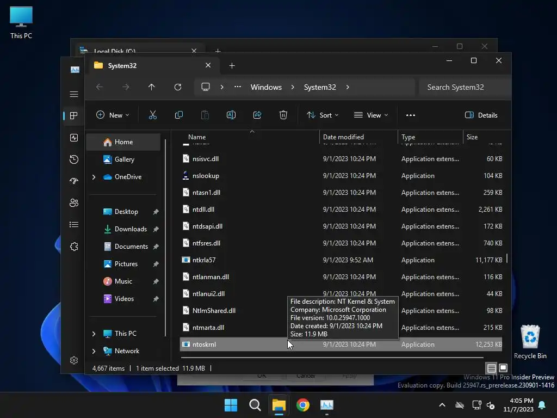The image size is (557, 418).
Task: Select the Processes page icon in sidebar
Action: pyautogui.click(x=74, y=115)
